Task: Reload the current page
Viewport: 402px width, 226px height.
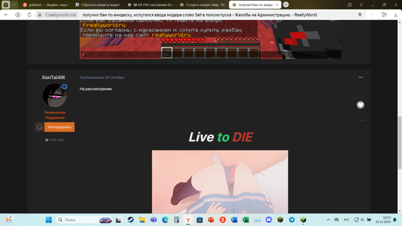Action: 29,15
